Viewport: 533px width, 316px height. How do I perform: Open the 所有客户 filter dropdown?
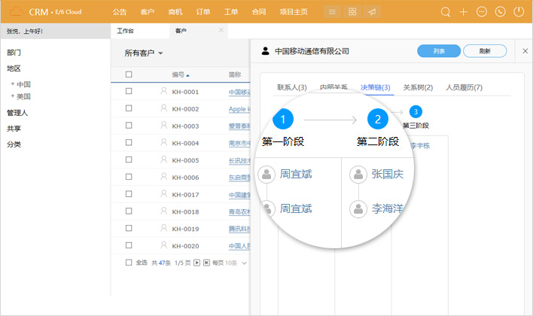click(x=144, y=53)
